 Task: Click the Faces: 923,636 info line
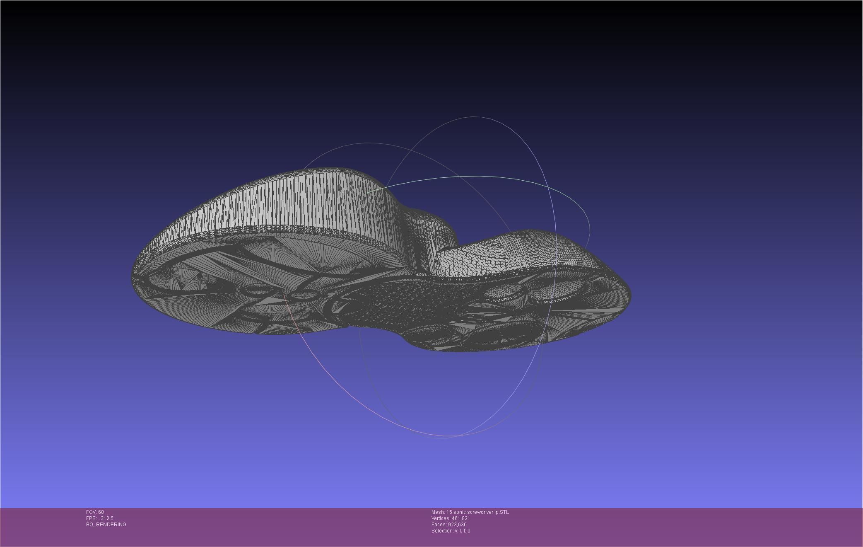click(x=449, y=525)
